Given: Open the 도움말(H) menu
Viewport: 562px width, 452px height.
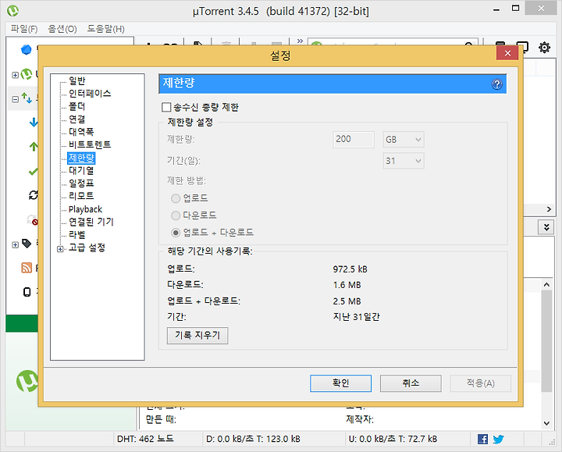Looking at the screenshot, I should pyautogui.click(x=105, y=29).
